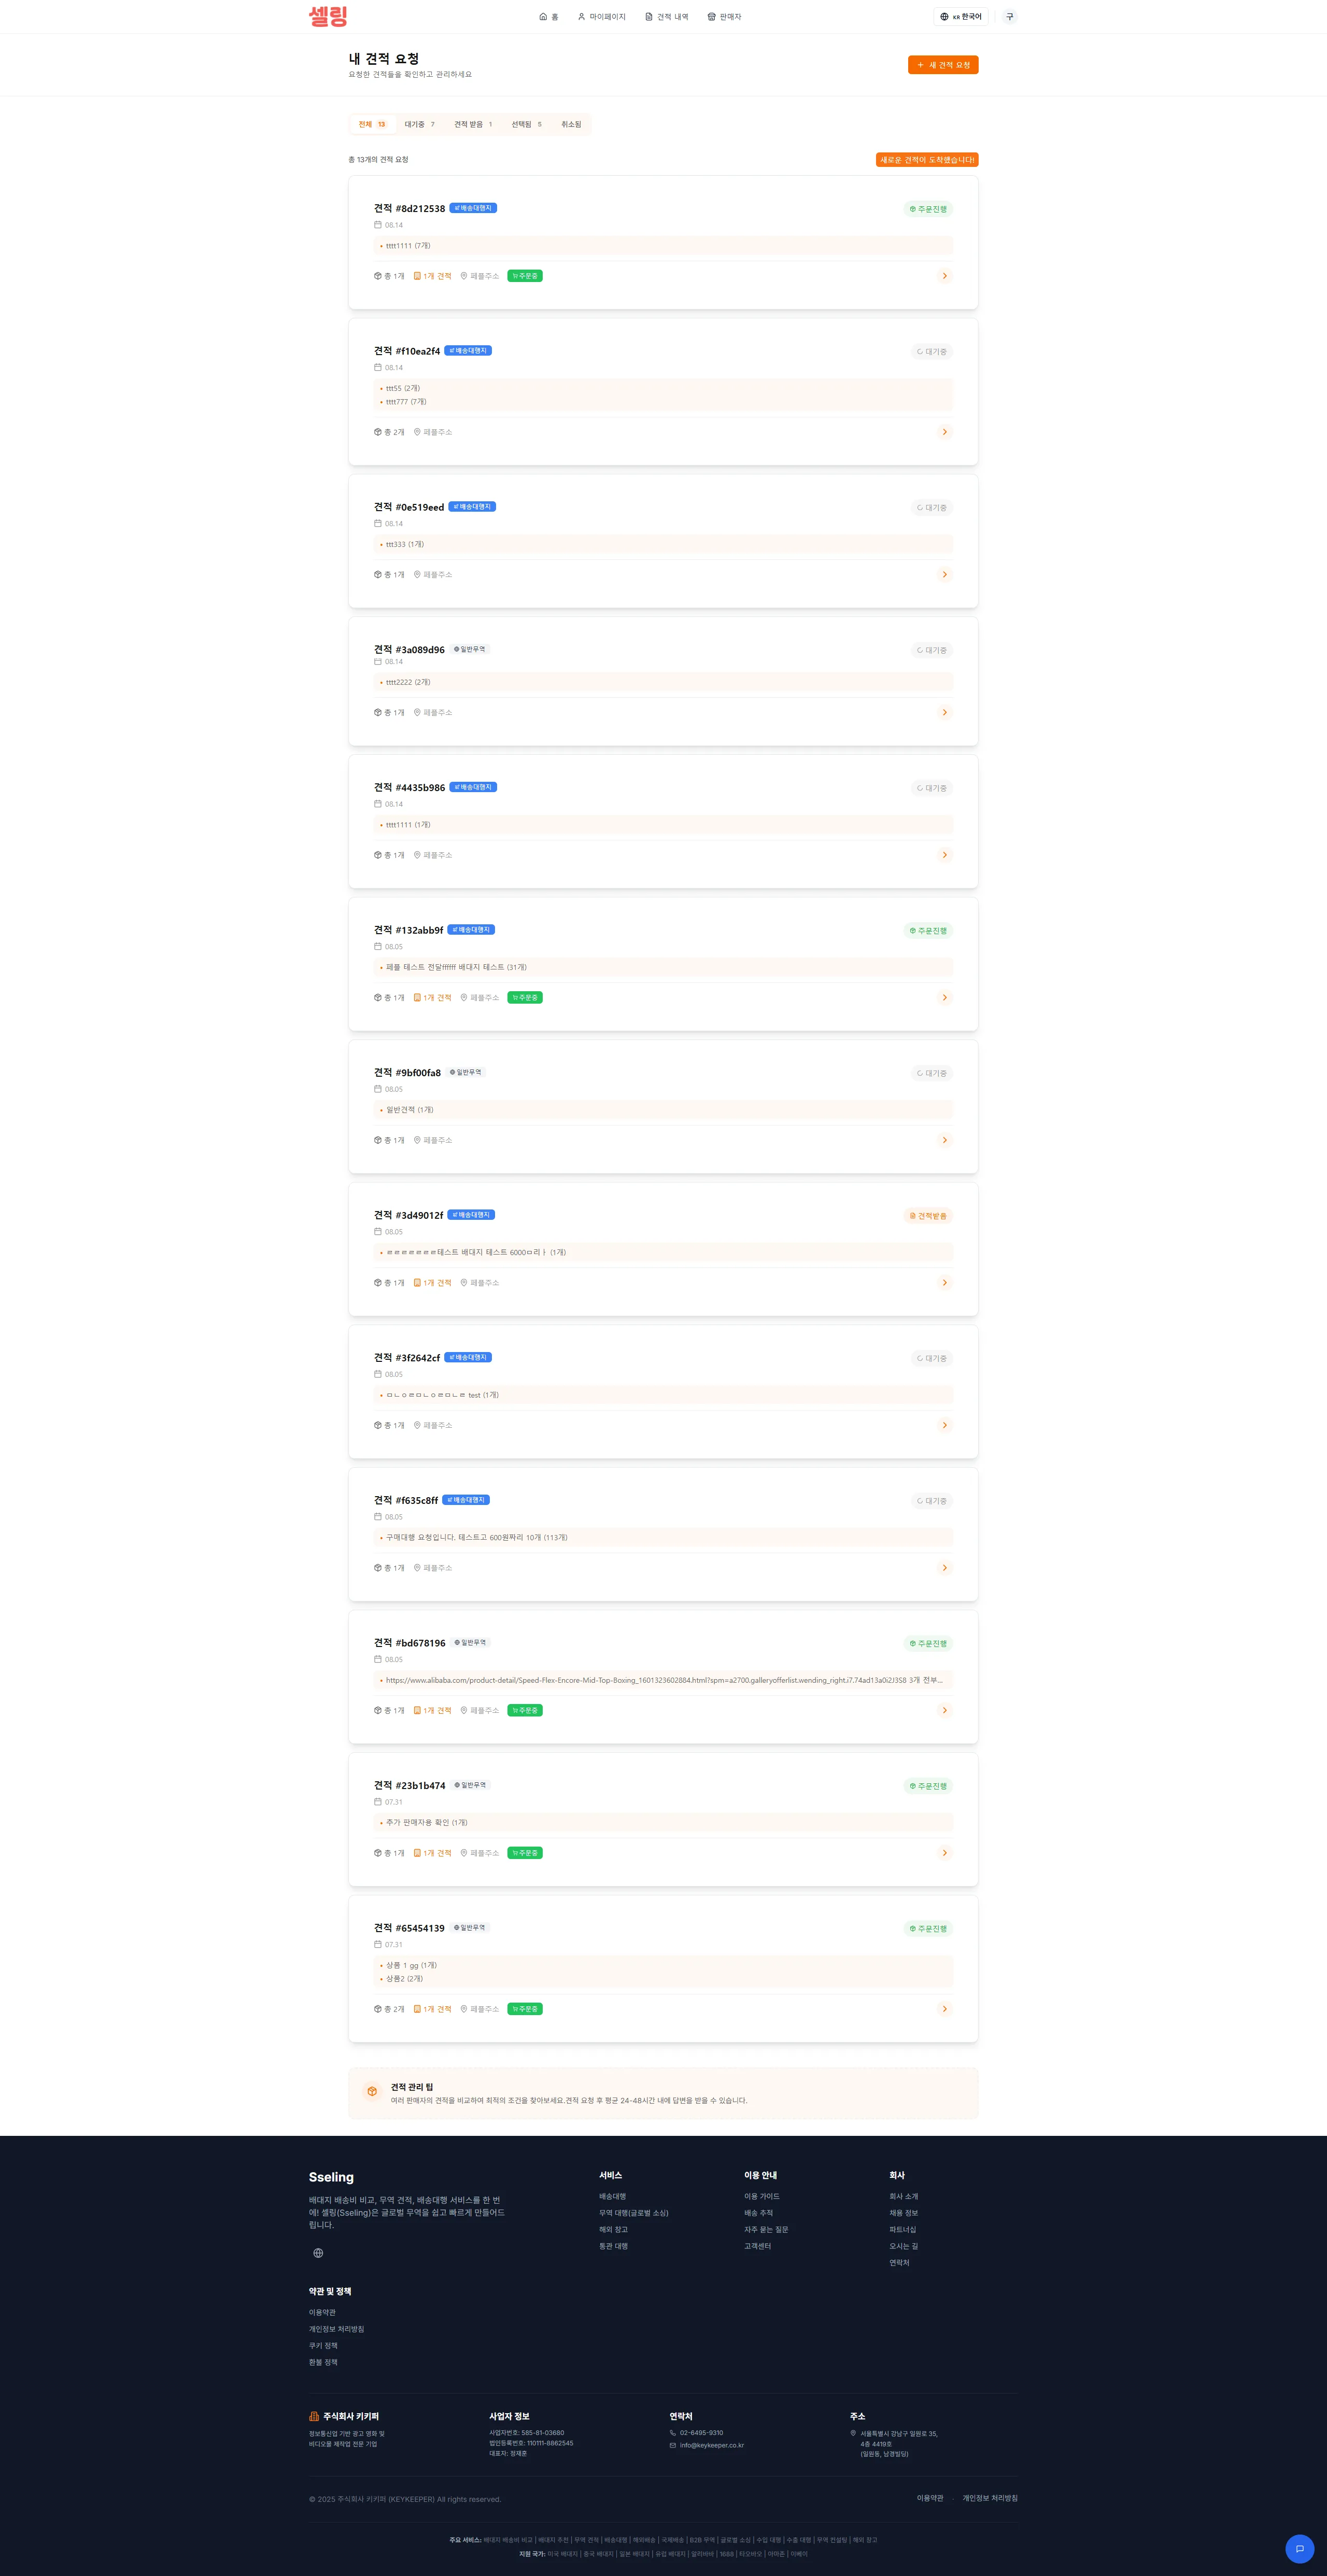Select the 취소됨 filter tab
The image size is (1327, 2576).
(571, 124)
